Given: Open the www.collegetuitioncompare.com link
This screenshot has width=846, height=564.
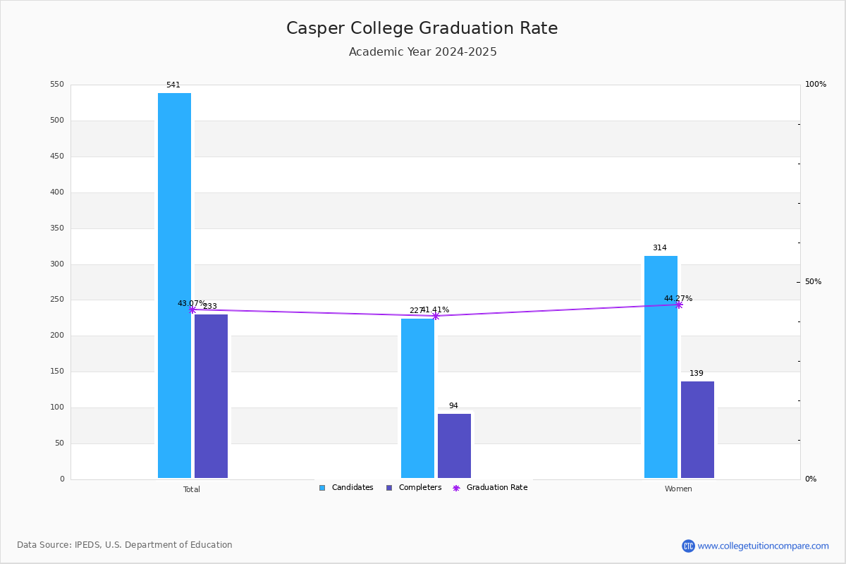Looking at the screenshot, I should pos(764,546).
